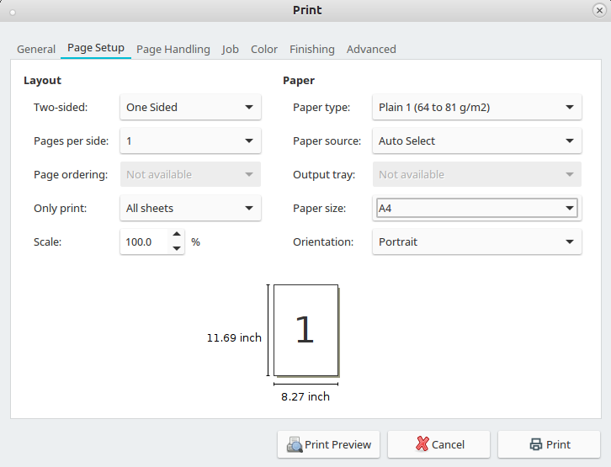611x467 pixels.
Task: Decrease Scale with the down arrow
Action: point(177,248)
